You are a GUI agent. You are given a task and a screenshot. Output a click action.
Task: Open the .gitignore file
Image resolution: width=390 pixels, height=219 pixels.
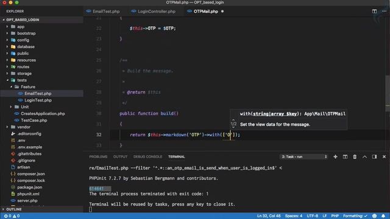(26, 161)
